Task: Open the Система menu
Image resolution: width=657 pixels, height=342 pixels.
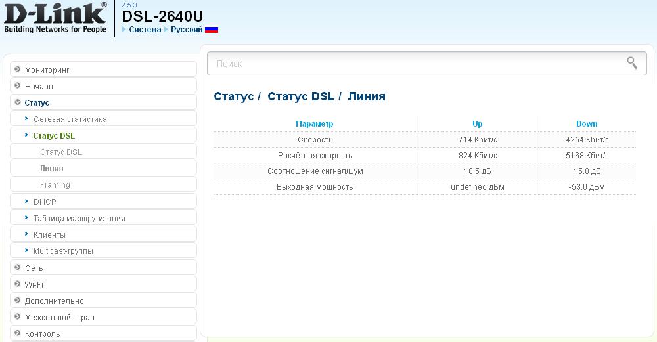Action: [x=145, y=30]
